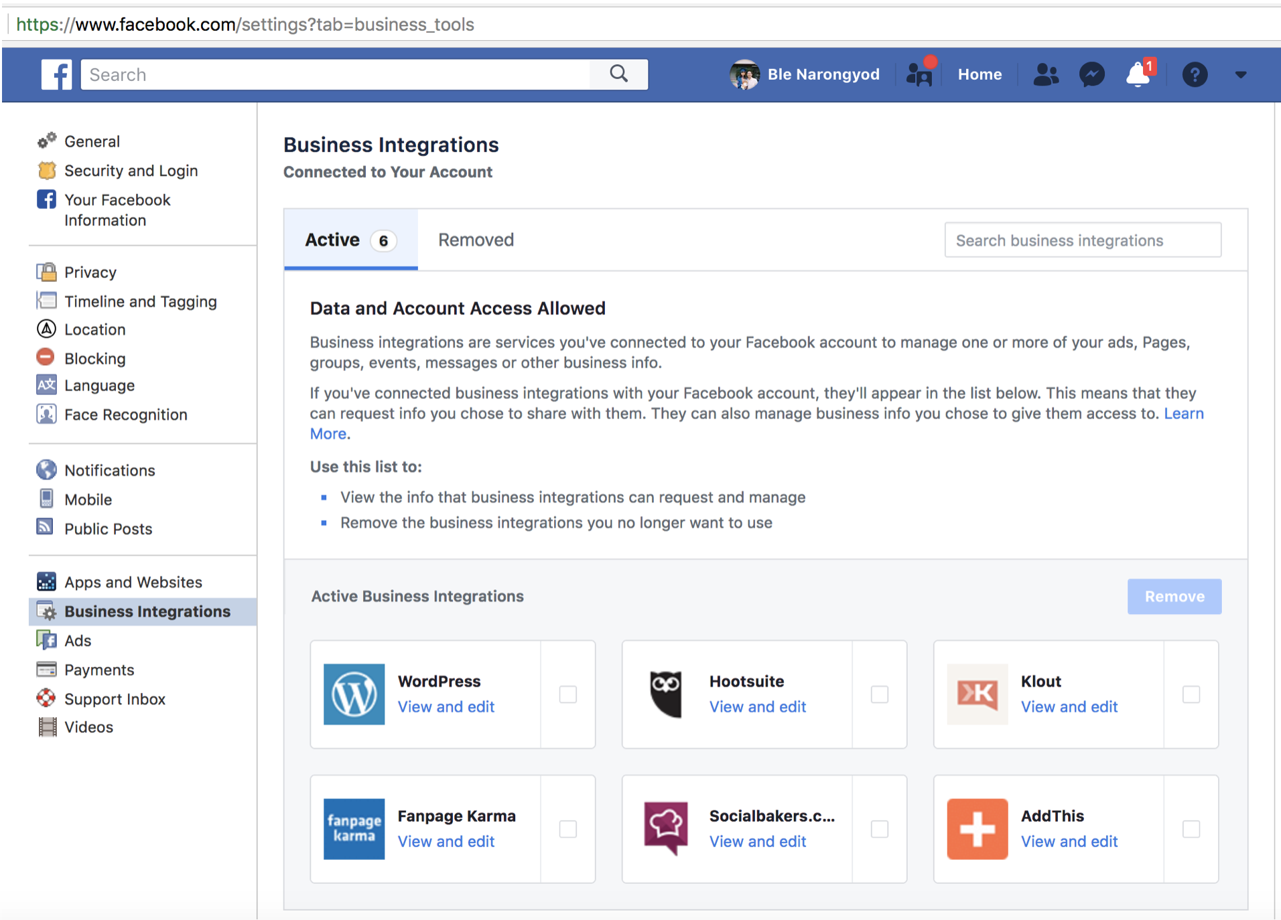
Task: Tick the WordPress checkbox
Action: [568, 694]
